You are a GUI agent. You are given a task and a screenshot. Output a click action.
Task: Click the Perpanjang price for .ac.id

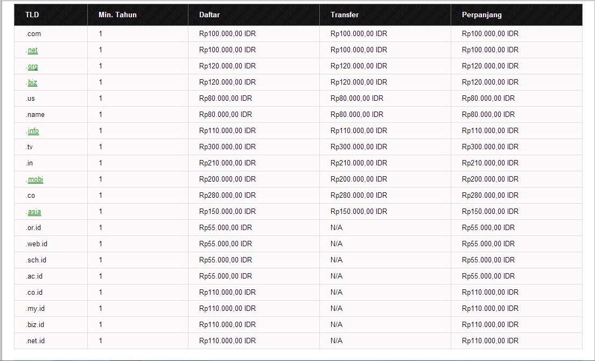488,276
